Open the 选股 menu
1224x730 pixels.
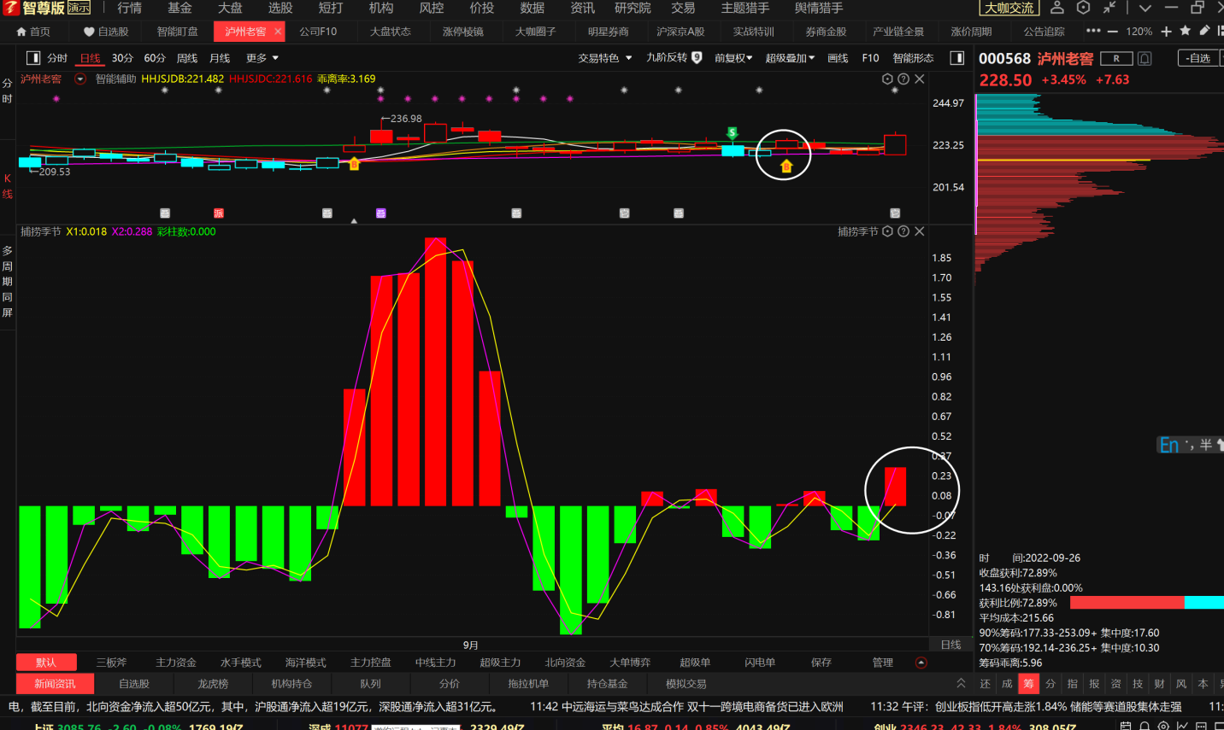pyautogui.click(x=280, y=8)
